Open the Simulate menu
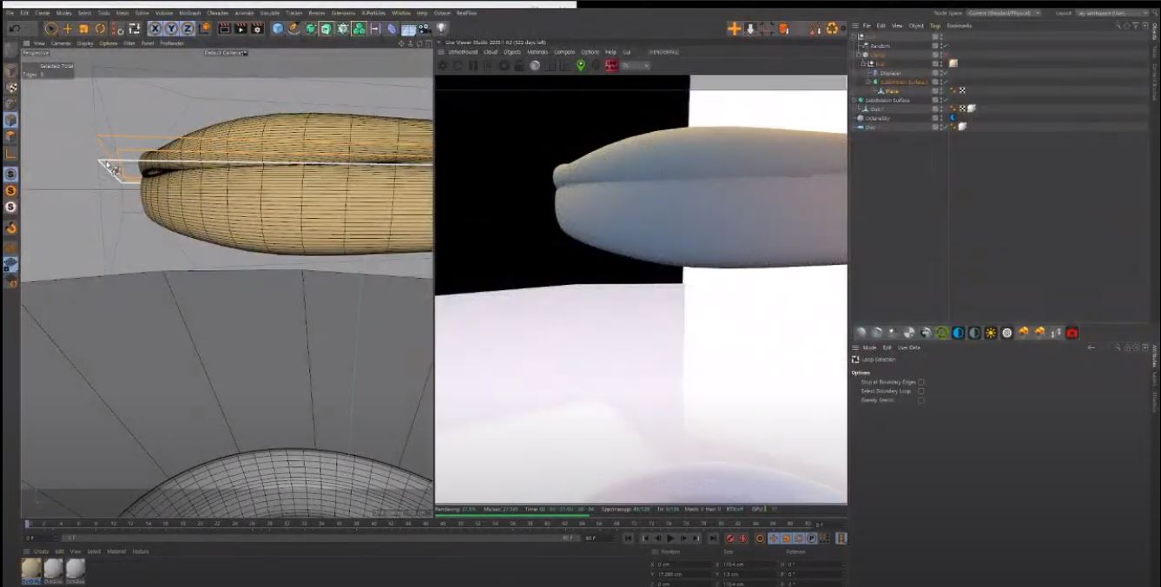 (x=270, y=13)
